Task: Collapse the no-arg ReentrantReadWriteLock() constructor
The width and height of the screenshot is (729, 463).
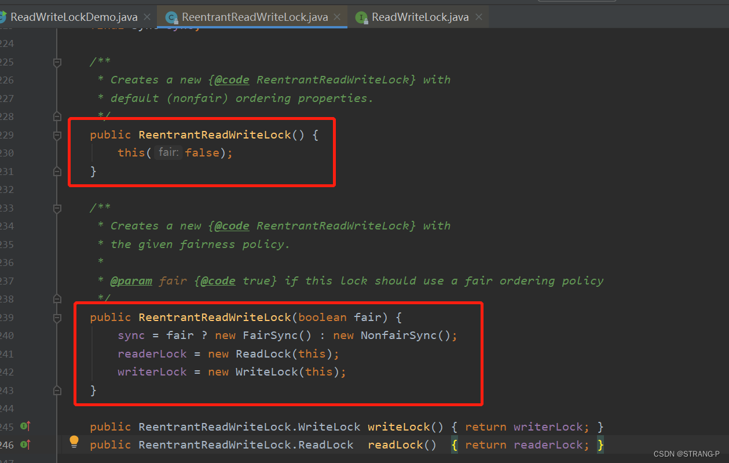Action: coord(57,135)
